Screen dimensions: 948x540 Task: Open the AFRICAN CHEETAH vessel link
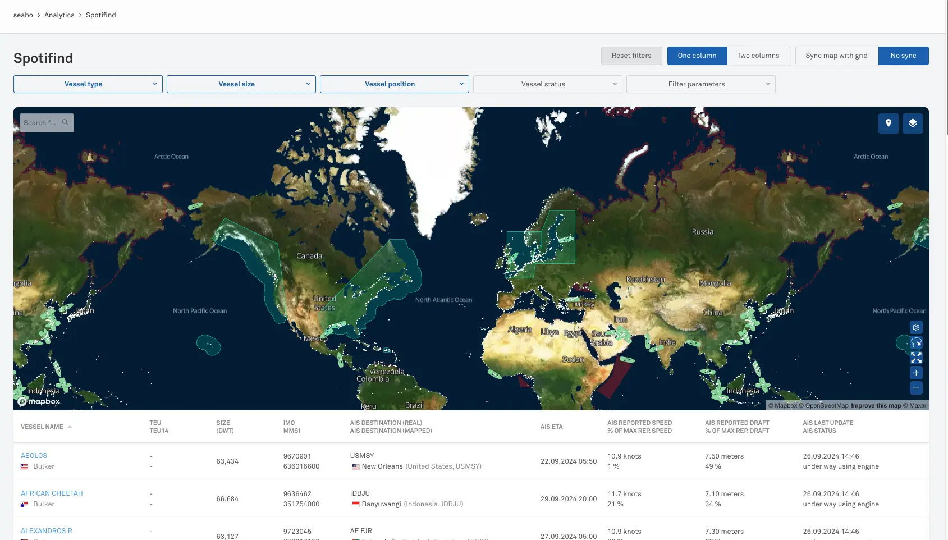(x=52, y=493)
